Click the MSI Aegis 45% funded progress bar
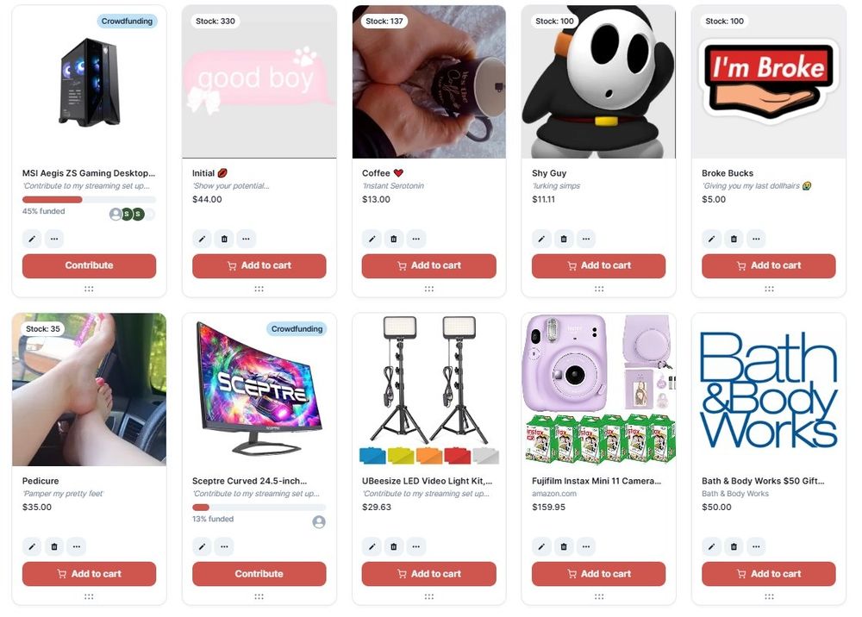 point(89,199)
